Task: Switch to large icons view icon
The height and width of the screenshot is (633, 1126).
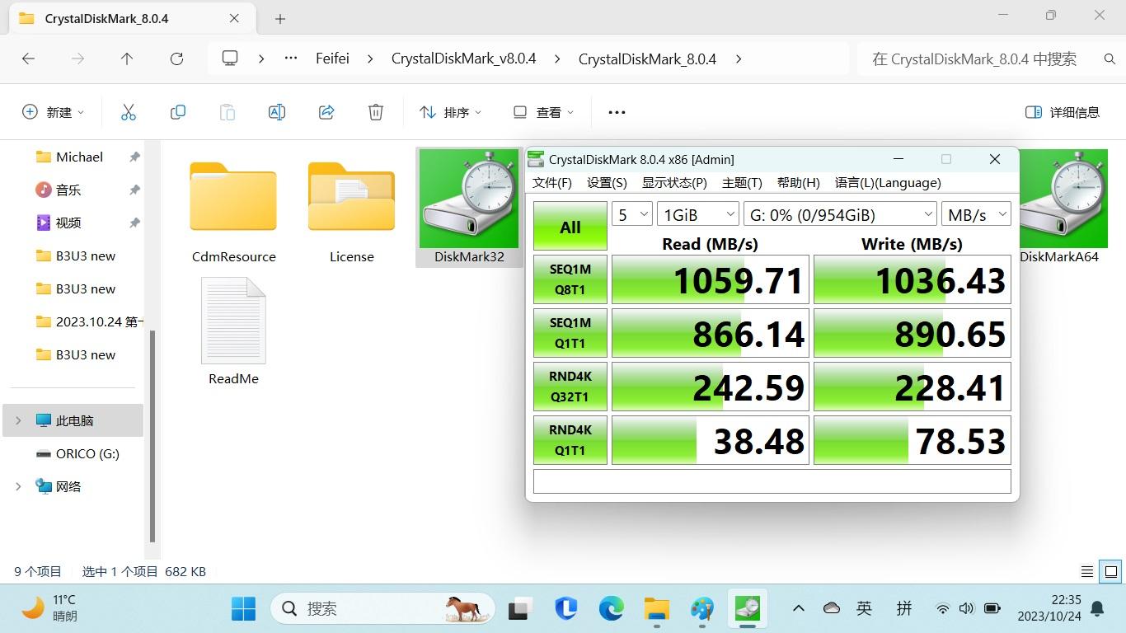Action: [1110, 571]
